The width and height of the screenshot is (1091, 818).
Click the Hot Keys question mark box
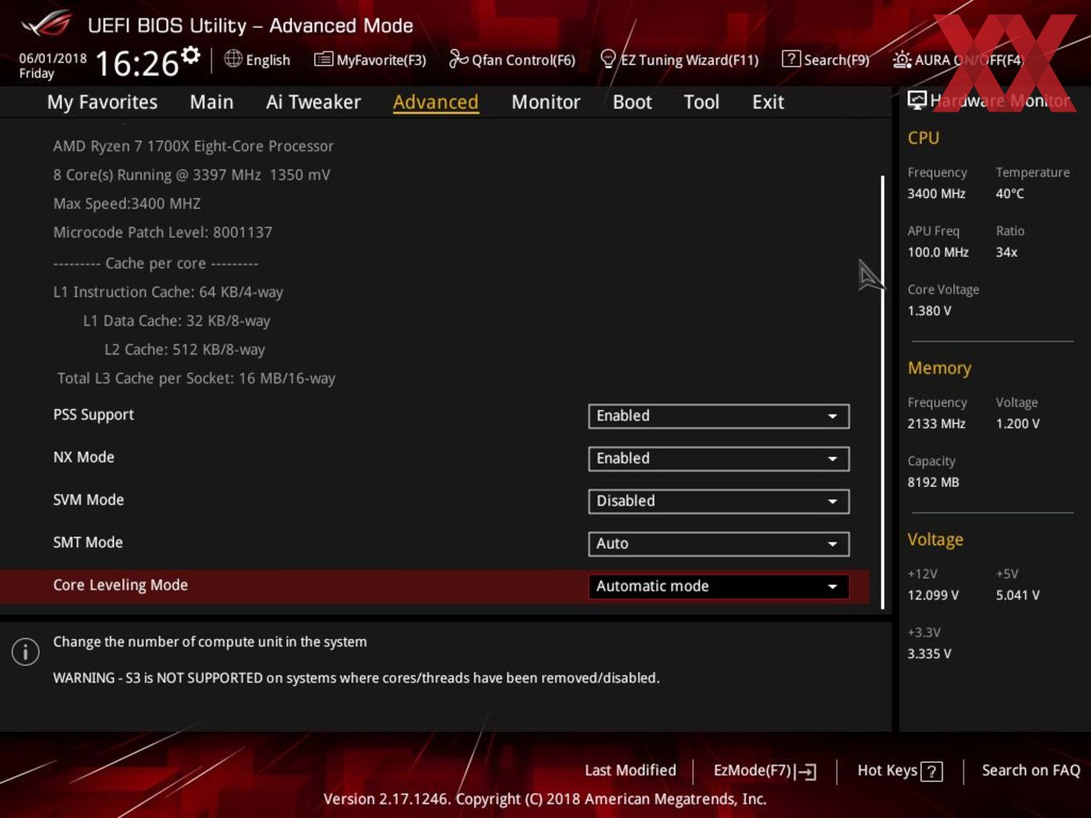[x=931, y=771]
